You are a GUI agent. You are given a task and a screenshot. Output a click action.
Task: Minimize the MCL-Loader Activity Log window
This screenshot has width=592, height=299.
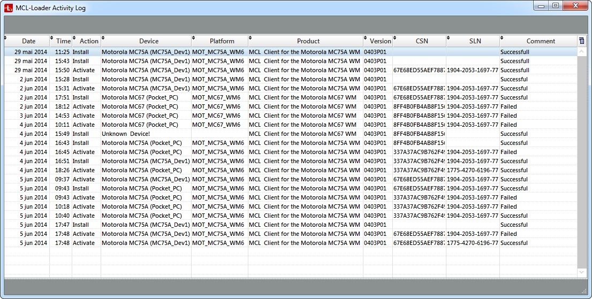pyautogui.click(x=541, y=6)
